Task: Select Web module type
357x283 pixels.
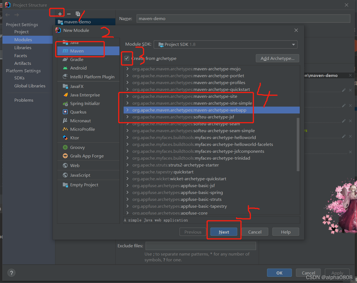Action: click(x=88, y=165)
